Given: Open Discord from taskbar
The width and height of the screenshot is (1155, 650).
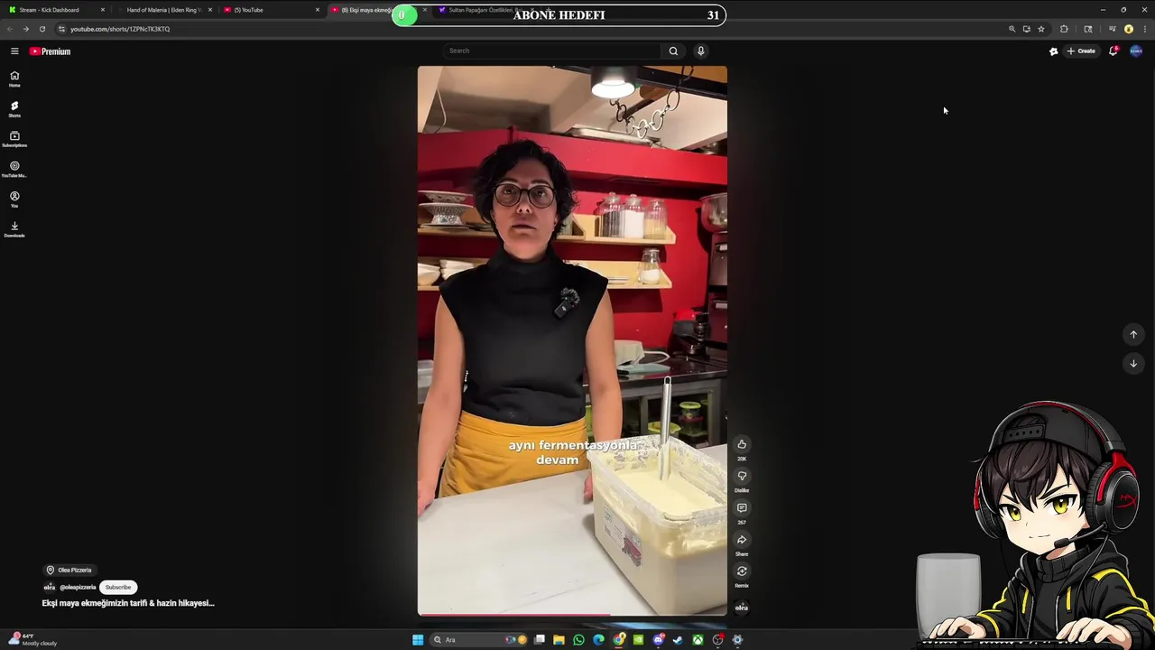Looking at the screenshot, I should tap(659, 640).
